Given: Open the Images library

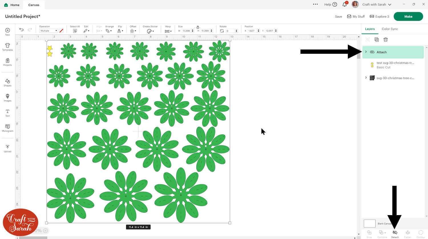Looking at the screenshot, I should click(x=7, y=98).
